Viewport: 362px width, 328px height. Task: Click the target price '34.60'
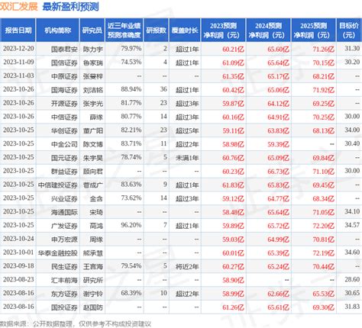click(352, 252)
